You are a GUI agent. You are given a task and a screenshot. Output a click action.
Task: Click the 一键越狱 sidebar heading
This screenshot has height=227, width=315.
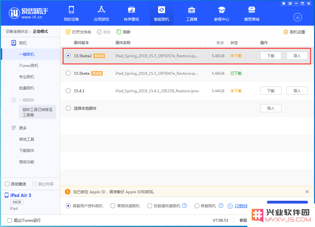[x=27, y=100]
